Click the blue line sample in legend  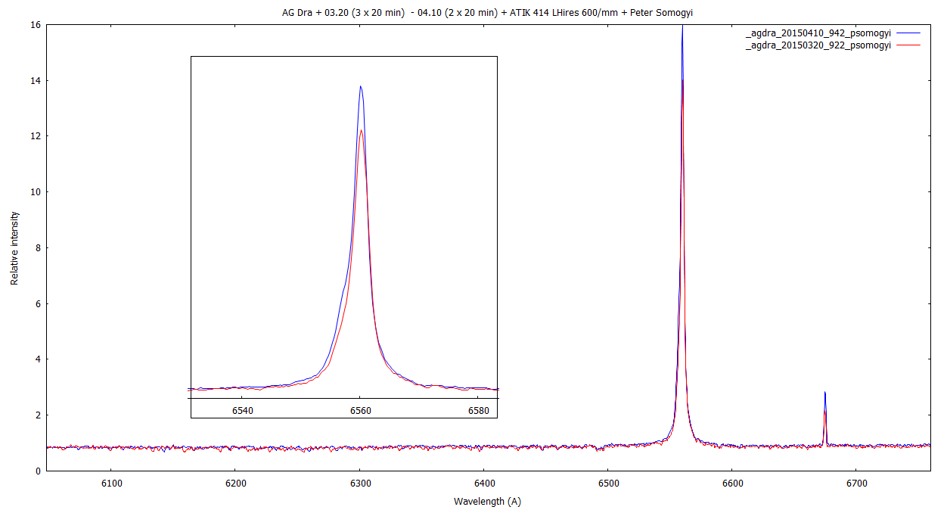coord(908,34)
